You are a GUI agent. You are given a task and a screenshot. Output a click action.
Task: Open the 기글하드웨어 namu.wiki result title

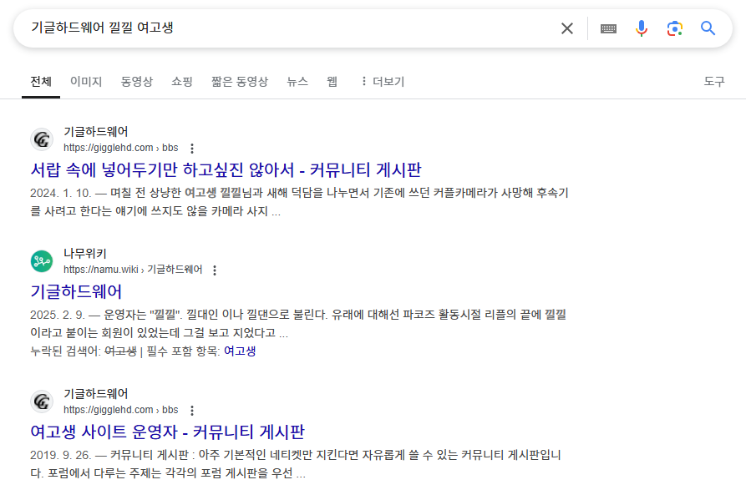[76, 292]
